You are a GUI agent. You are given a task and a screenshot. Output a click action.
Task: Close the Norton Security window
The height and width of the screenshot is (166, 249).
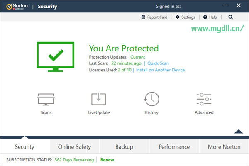point(239,5)
